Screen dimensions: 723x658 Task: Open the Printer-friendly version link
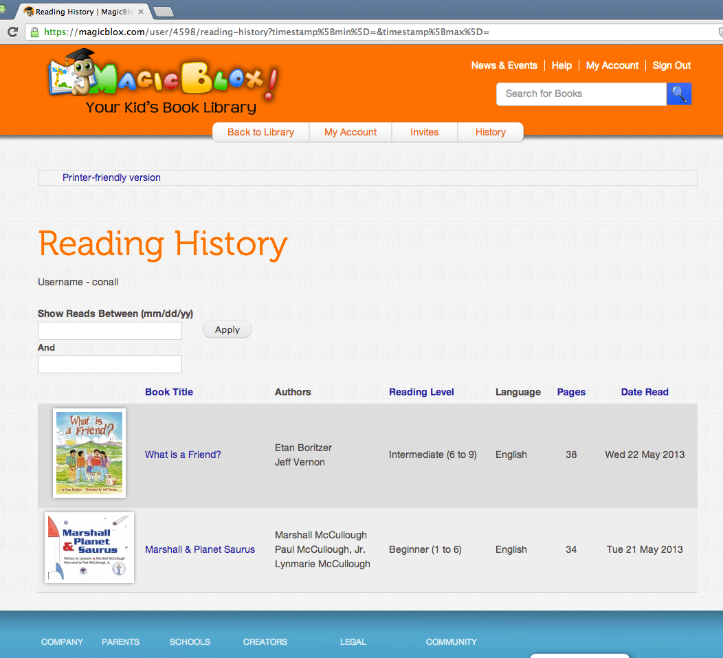click(x=111, y=177)
